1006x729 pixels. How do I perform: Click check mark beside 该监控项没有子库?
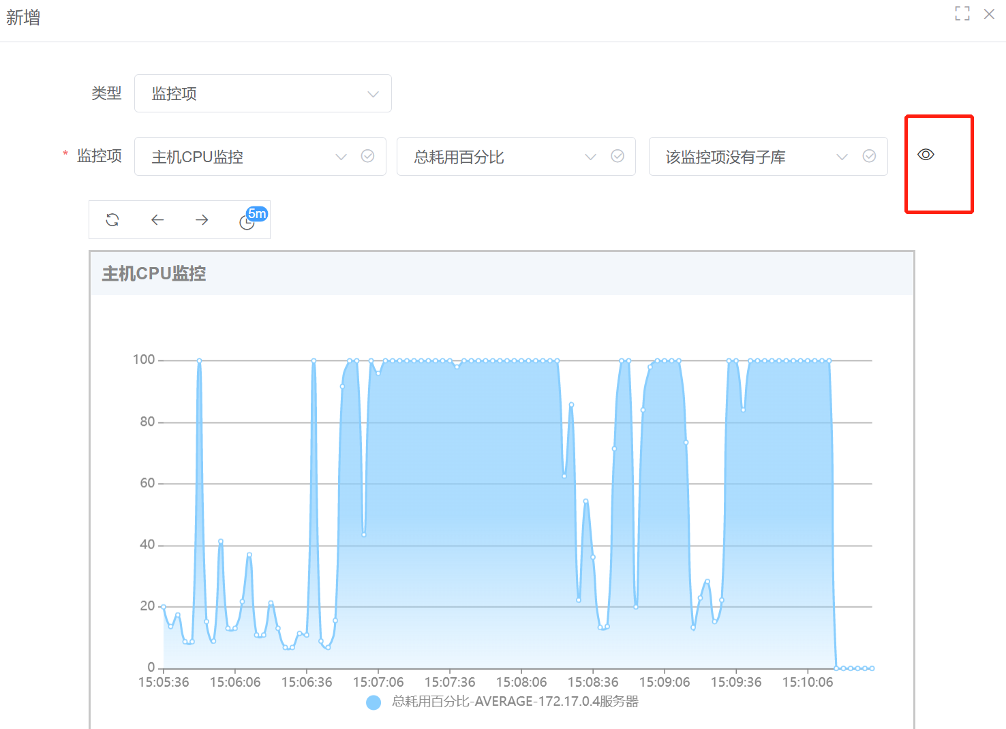pyautogui.click(x=869, y=156)
